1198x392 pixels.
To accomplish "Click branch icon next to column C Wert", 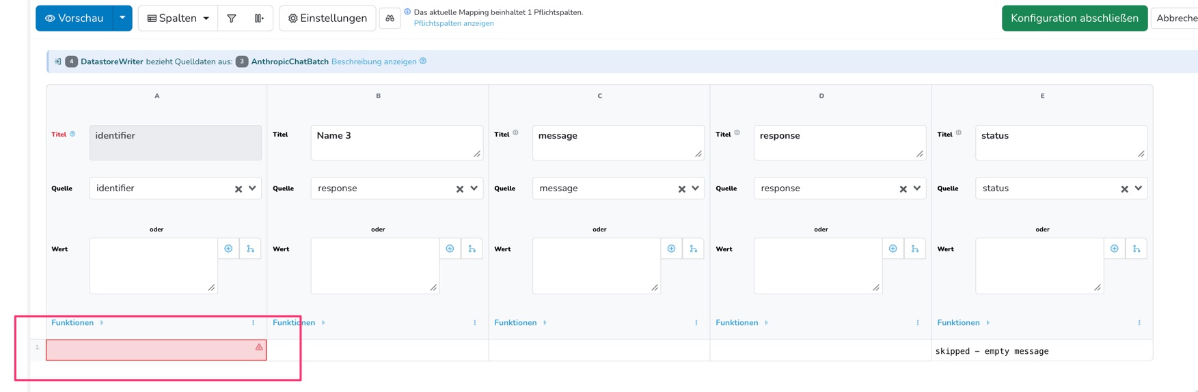I will 693,249.
